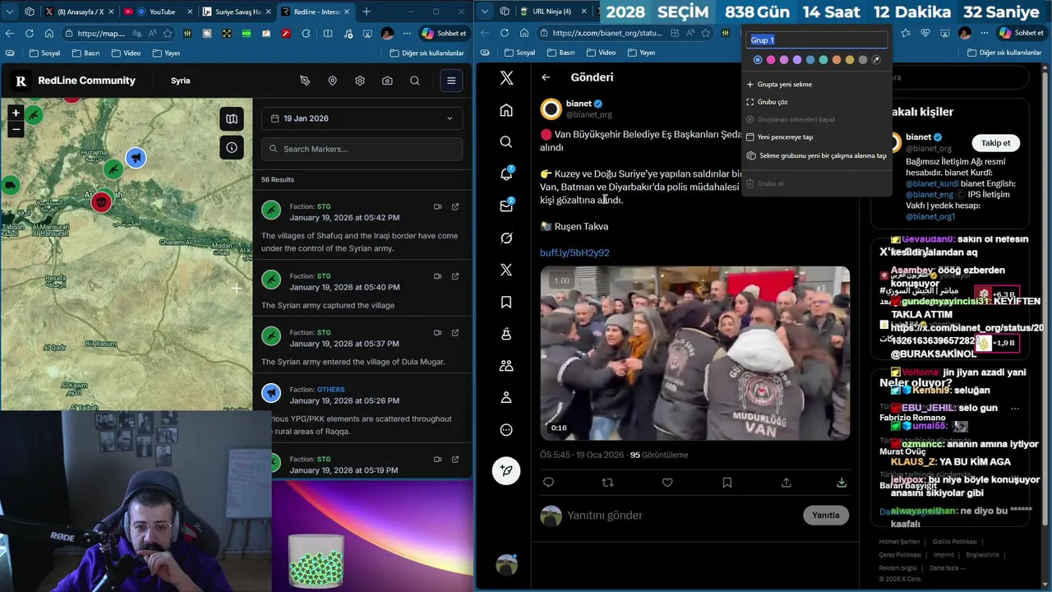Click the Search Markers input field
Screen dimensions: 1052x592
(362, 149)
